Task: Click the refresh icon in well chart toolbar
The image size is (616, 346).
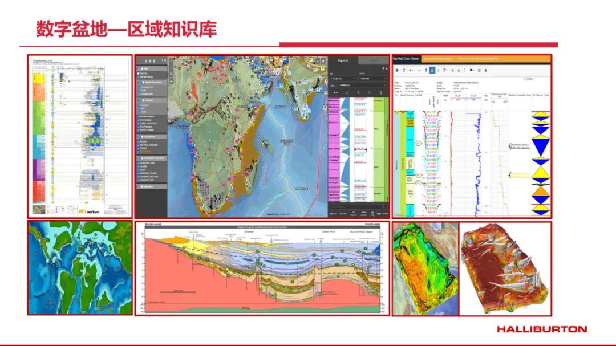Action: (403, 70)
